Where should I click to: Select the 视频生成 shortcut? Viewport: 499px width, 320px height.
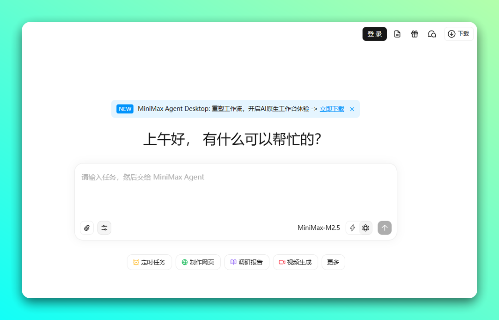[295, 262]
